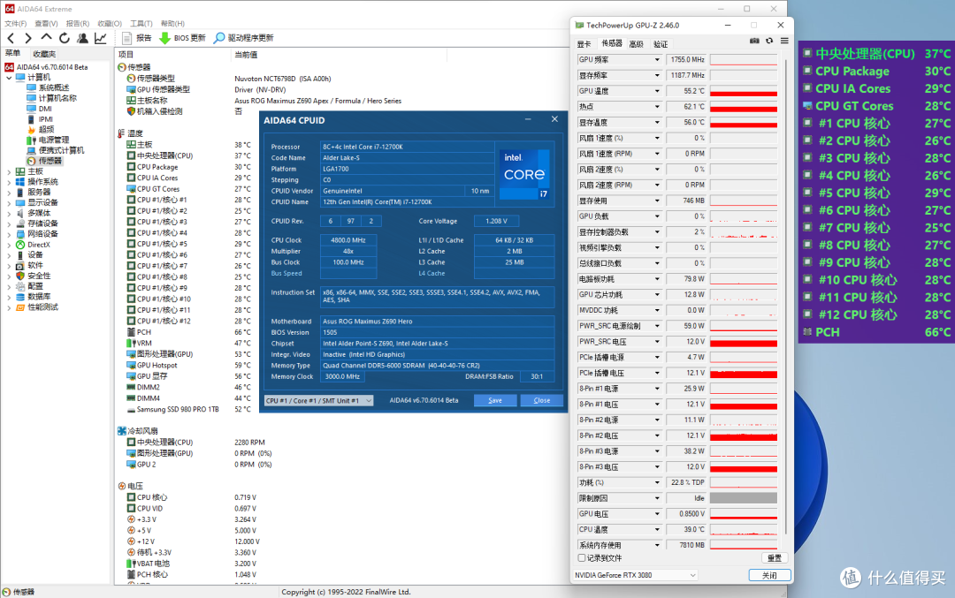Open the graph chart icon in AIDA64 toolbar

pyautogui.click(x=101, y=38)
